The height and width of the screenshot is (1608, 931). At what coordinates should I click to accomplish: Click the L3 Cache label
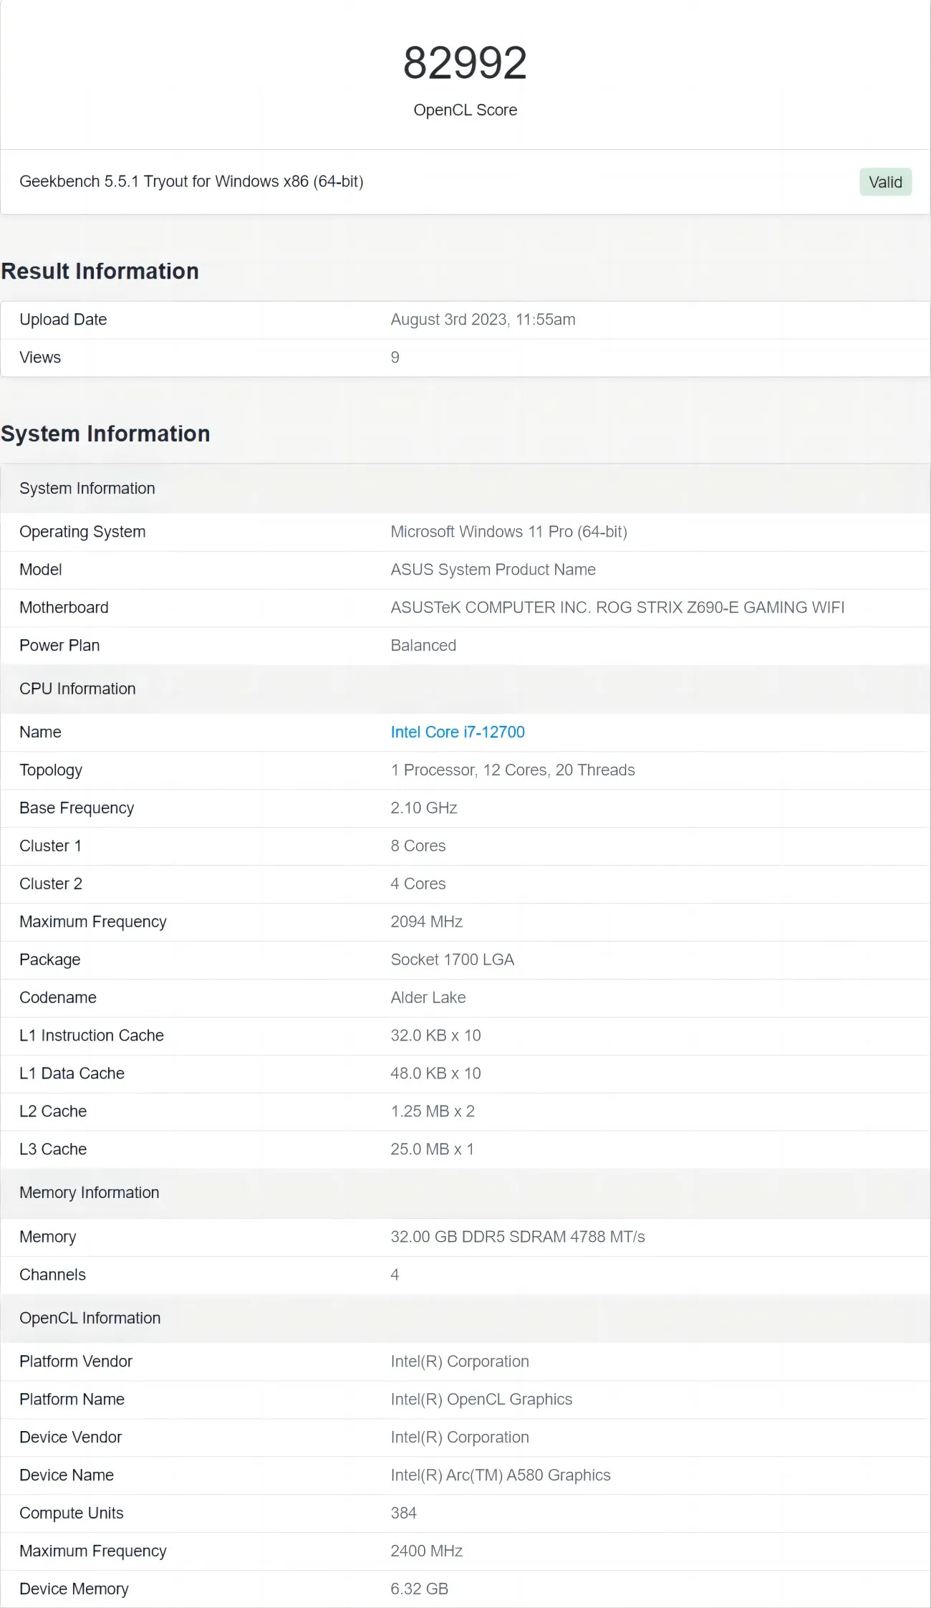coord(53,1149)
